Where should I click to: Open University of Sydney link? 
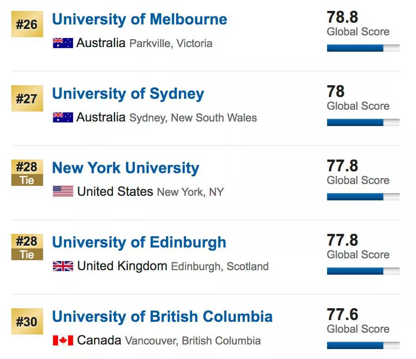(x=128, y=94)
